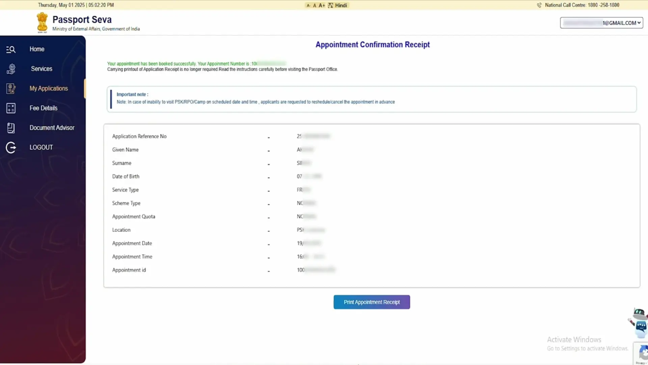Click the Passport Seva title
Image resolution: width=648 pixels, height=365 pixels.
82,20
